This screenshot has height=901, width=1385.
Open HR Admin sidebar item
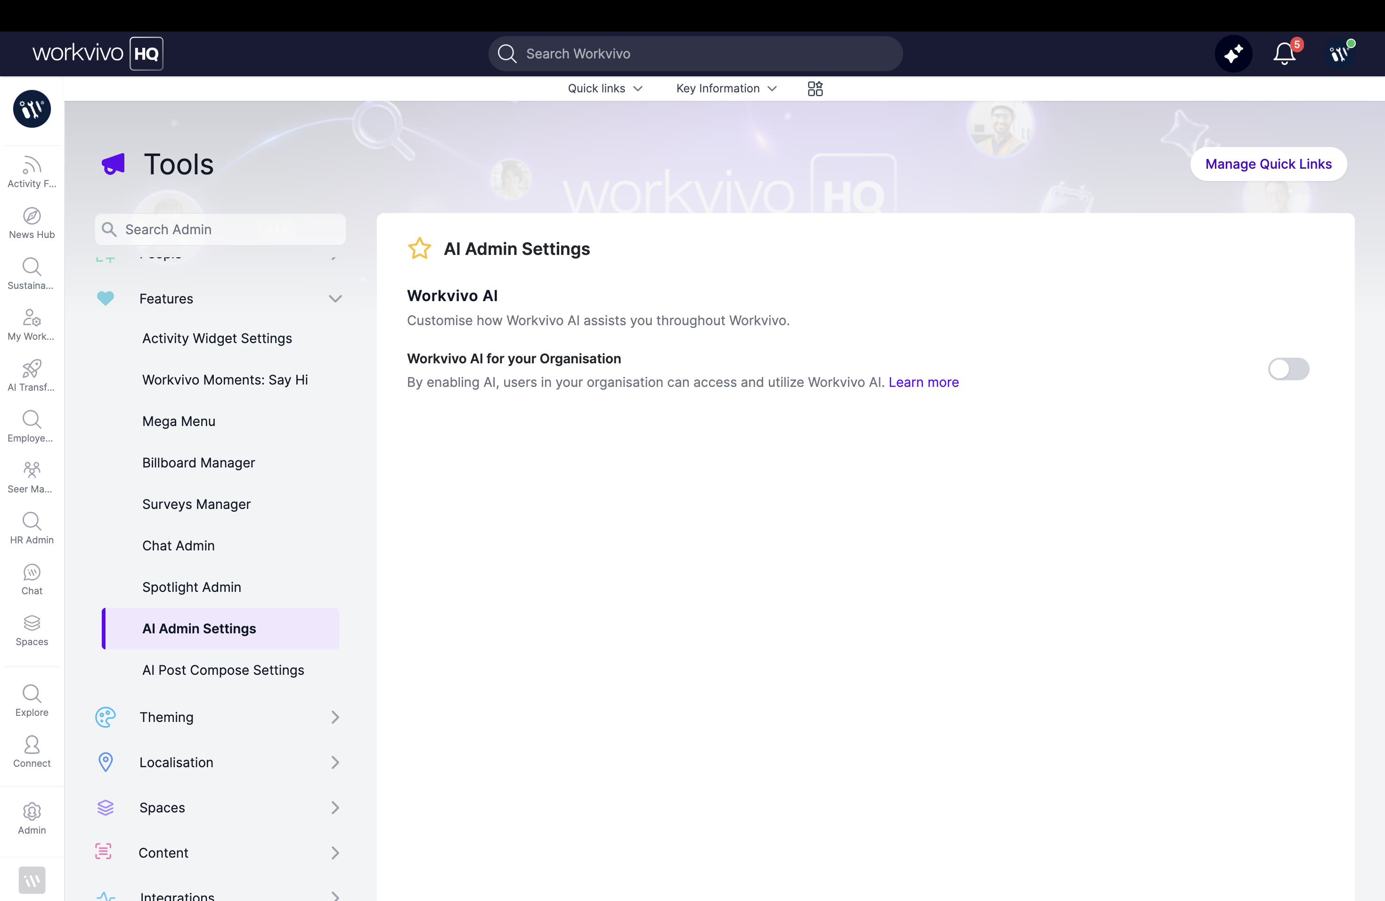tap(32, 529)
